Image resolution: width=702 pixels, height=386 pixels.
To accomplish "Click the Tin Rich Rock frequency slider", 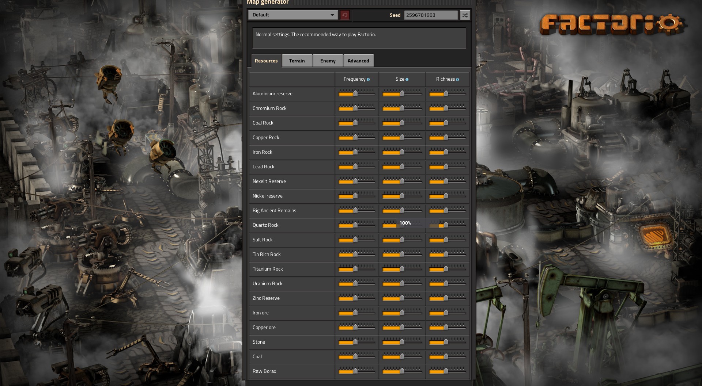I will [357, 255].
